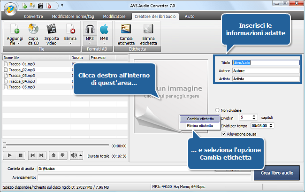Click the playback position slider

56,146
